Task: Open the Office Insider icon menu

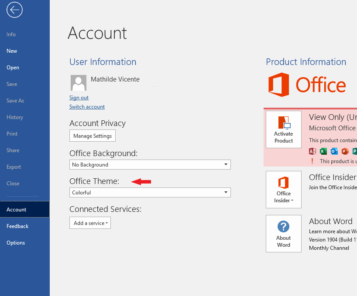Action: (x=284, y=190)
